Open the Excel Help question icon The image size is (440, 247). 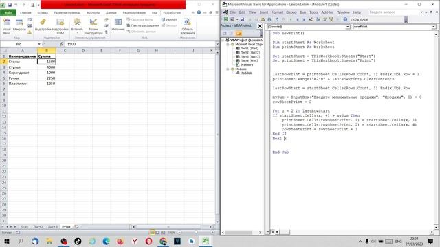pyautogui.click(x=199, y=12)
